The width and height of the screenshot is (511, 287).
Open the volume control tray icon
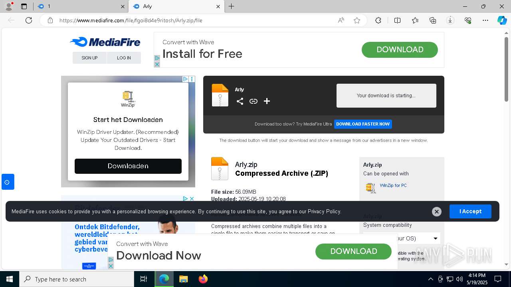click(460, 279)
